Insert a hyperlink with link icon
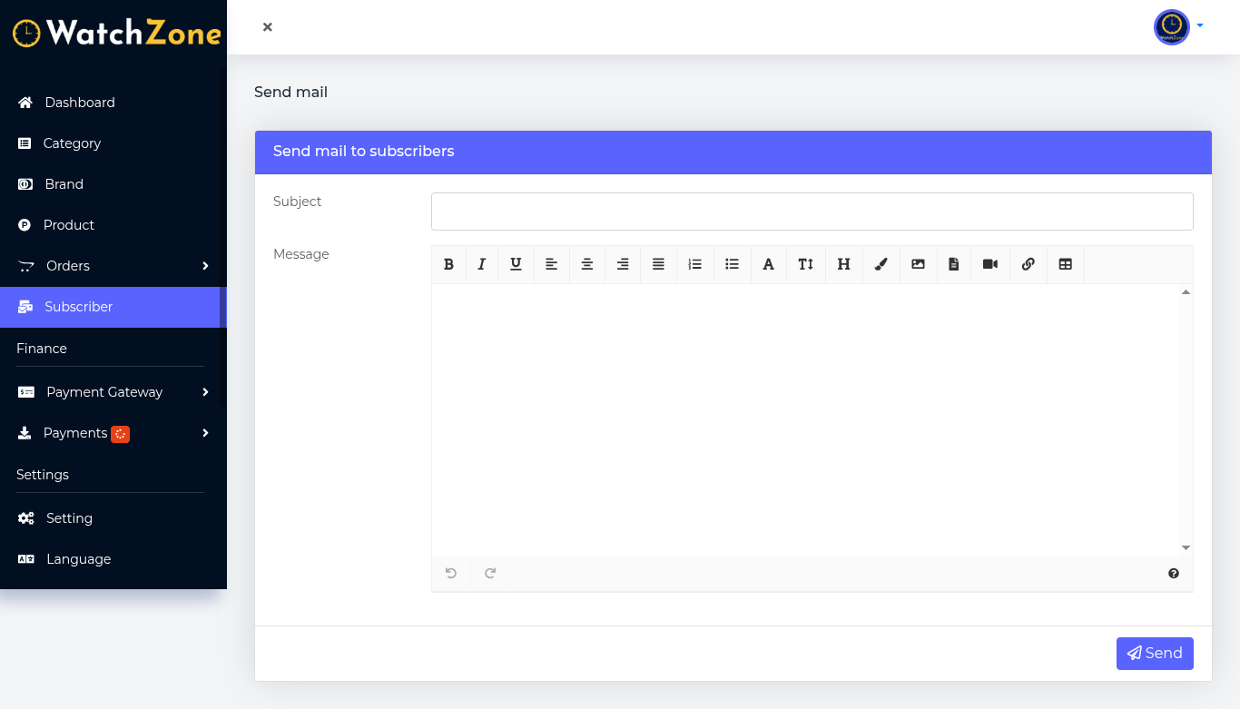This screenshot has height=709, width=1240. click(1028, 264)
